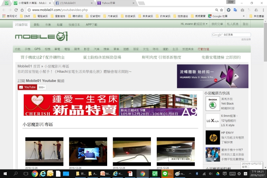Open the 免費家電健檢 立即預約 promo link
This screenshot has width=267, height=178.
pos(221,57)
